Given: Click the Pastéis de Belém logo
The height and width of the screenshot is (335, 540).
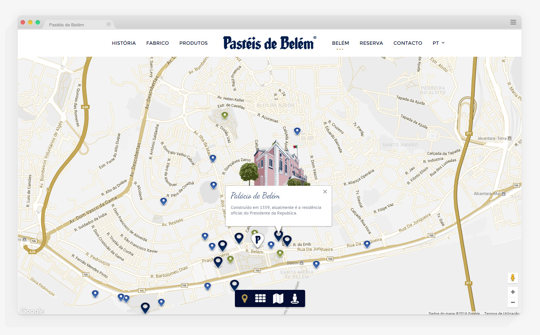Looking at the screenshot, I should pyautogui.click(x=270, y=43).
